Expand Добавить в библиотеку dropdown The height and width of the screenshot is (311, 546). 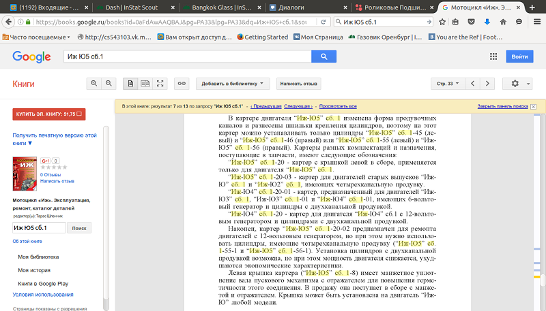233,83
